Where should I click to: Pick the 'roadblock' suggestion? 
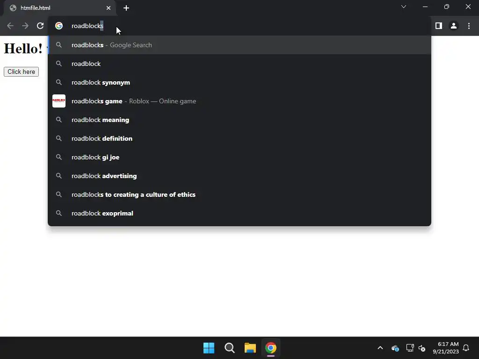point(239,64)
